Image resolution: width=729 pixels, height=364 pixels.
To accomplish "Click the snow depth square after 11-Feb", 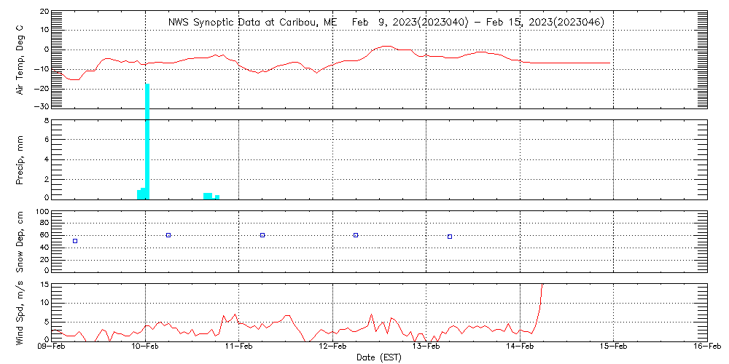I will (x=262, y=235).
